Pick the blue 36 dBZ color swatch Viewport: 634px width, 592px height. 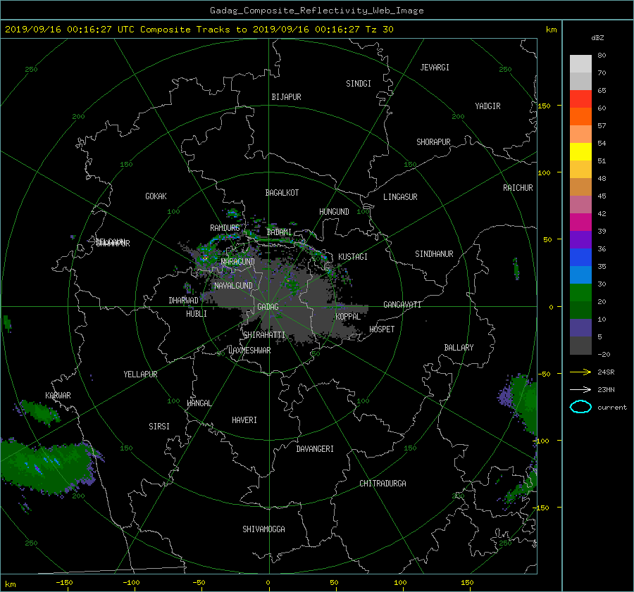580,257
